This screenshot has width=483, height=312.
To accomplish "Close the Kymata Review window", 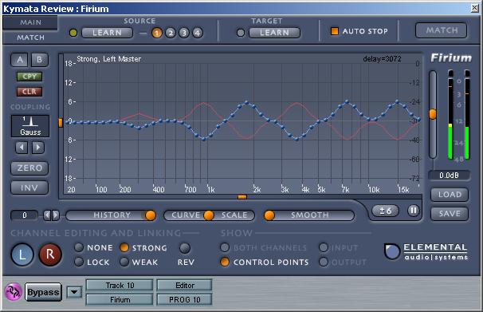I will (x=475, y=8).
